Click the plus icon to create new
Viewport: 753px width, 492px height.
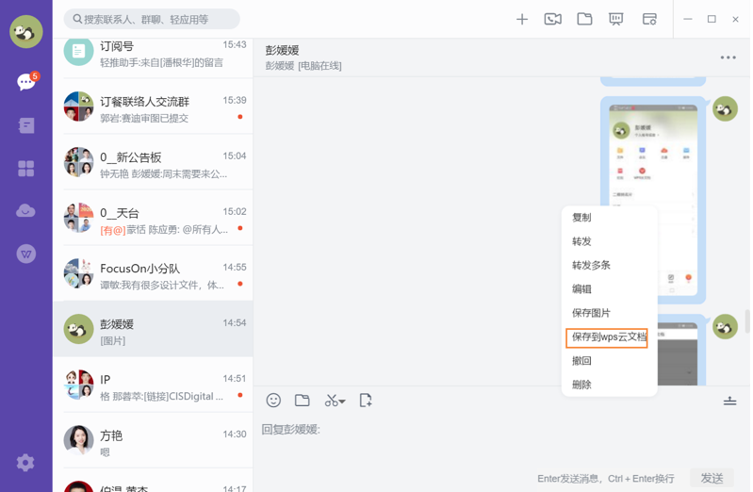point(521,19)
